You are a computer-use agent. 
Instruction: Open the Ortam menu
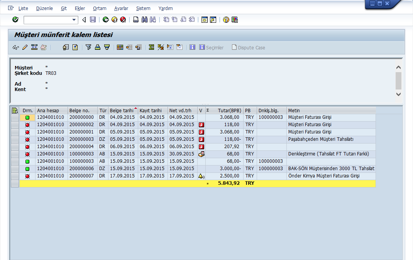tap(100, 8)
